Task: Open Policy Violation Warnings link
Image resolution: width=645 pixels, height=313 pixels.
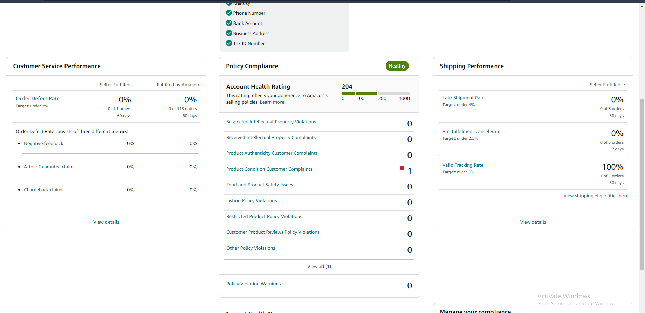Action: click(x=253, y=284)
